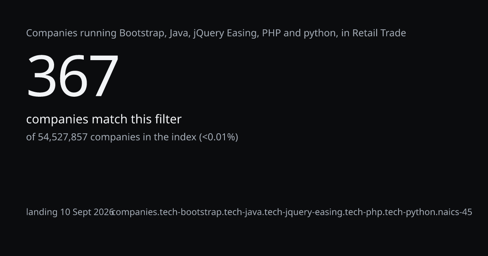Click 'companies in the index' phrase
488x256 pixels.
[x=143, y=137]
